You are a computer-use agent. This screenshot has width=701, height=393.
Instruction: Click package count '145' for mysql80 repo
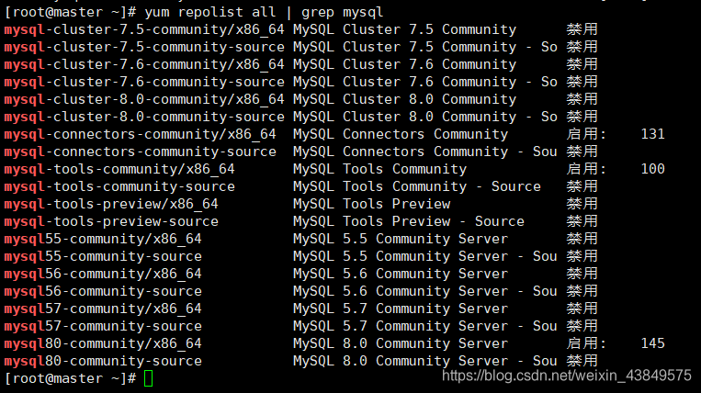652,343
